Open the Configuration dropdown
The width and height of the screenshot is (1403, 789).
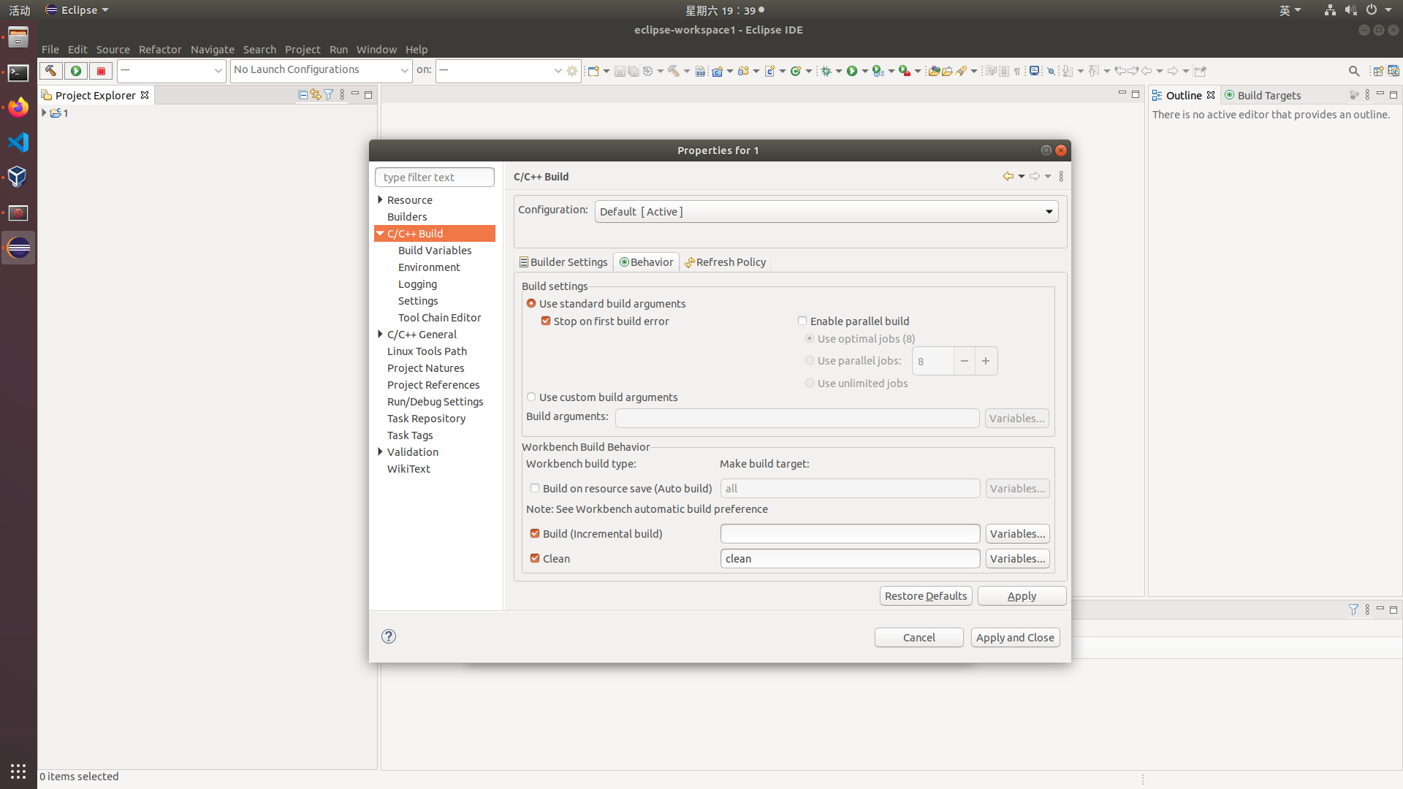[826, 211]
